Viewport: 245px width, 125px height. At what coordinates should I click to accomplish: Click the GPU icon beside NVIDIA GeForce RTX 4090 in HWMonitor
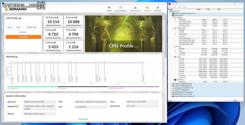coord(173,94)
